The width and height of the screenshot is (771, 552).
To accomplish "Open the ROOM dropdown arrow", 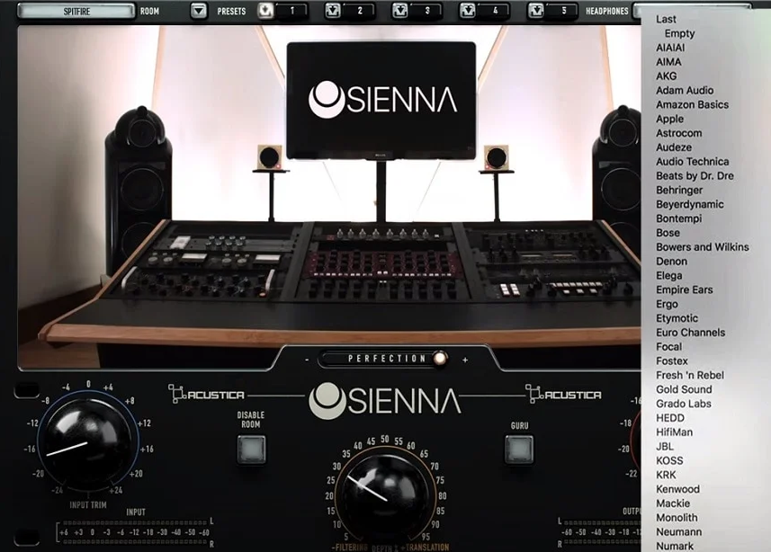I will pyautogui.click(x=197, y=11).
